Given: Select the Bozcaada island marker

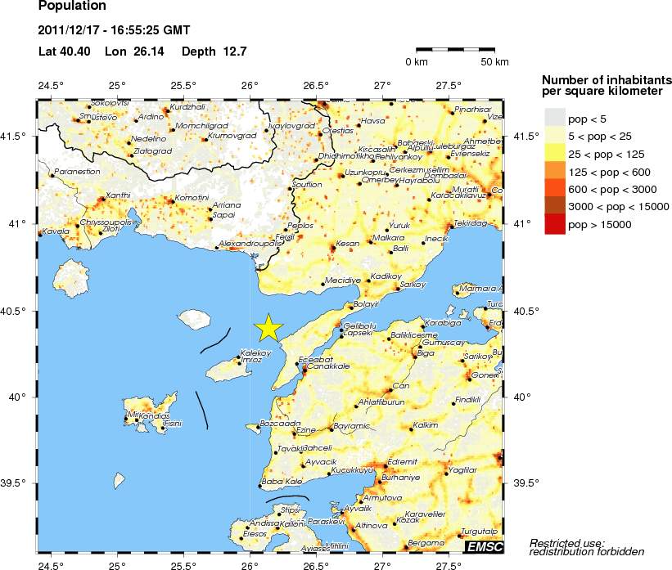Looking at the screenshot, I should point(257,427).
